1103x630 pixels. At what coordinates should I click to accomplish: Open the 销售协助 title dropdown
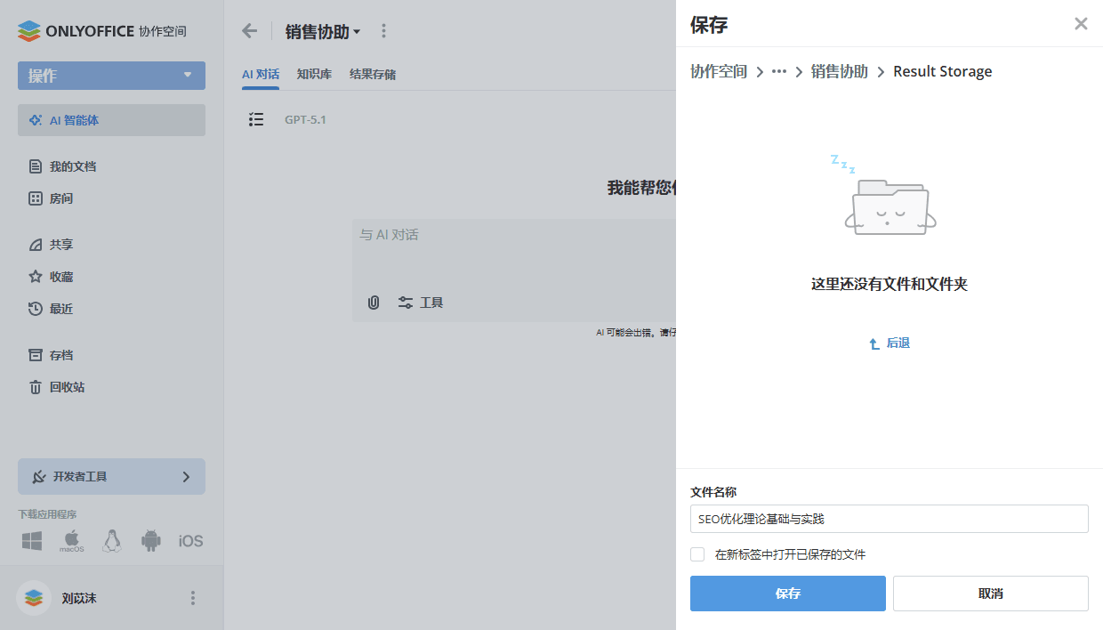[321, 30]
